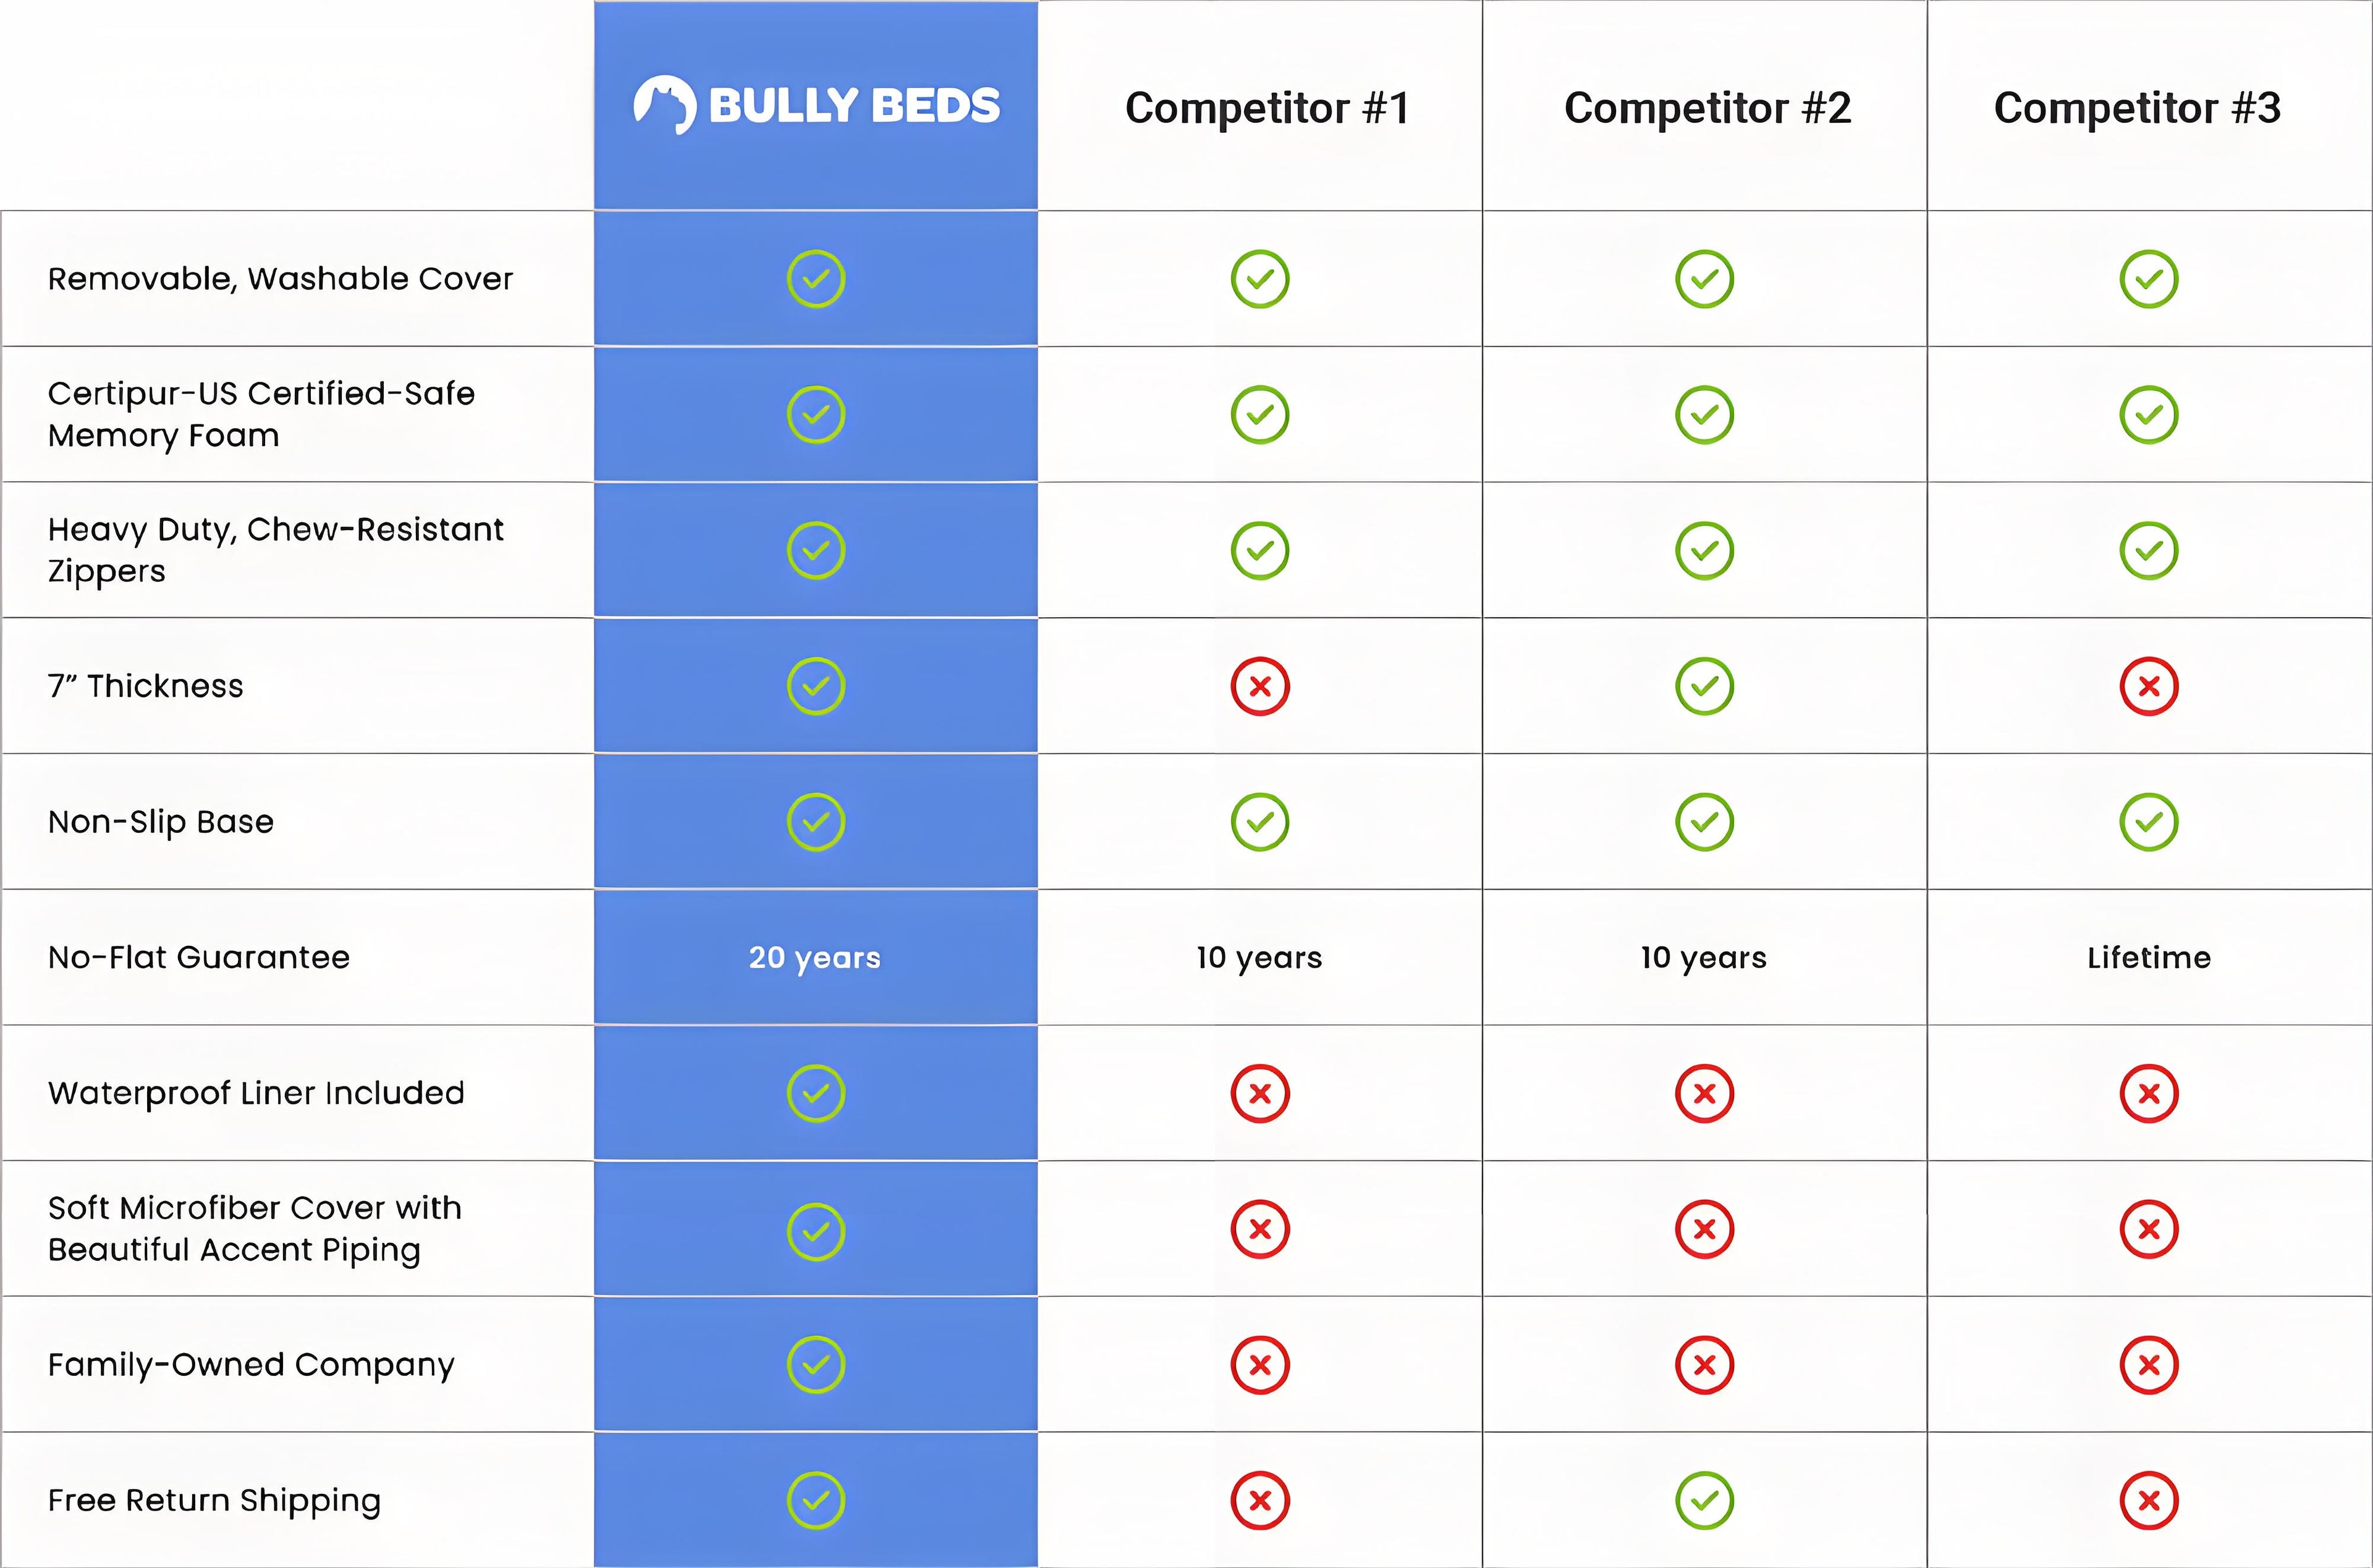Image resolution: width=2373 pixels, height=1568 pixels.
Task: Click Competitor #3's 7" Thickness red X icon
Action: tap(2148, 686)
